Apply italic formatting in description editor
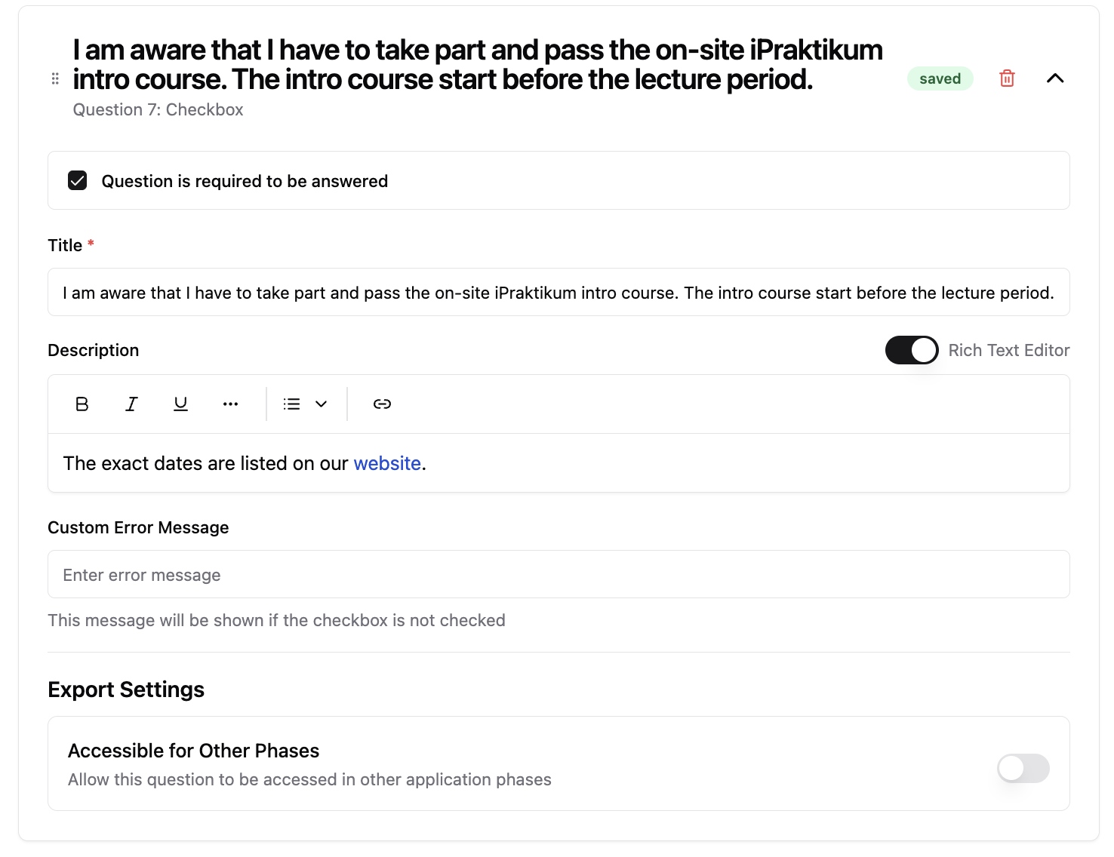Image resolution: width=1114 pixels, height=857 pixels. (131, 404)
